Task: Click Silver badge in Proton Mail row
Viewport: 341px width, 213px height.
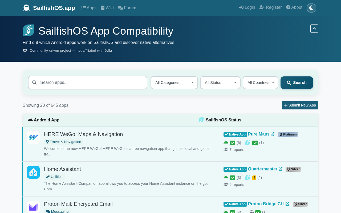Action: tap(300, 204)
